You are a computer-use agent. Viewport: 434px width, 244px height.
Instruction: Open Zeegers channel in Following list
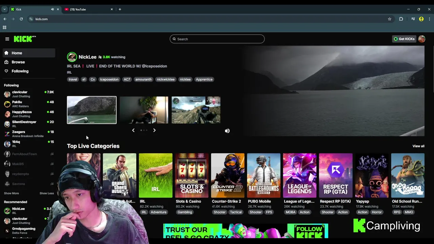[29, 134]
